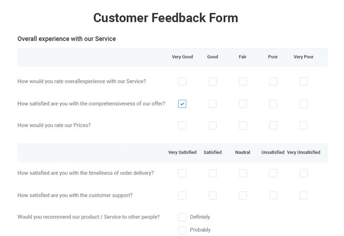
Task: Select Satisfied for order delivery timeliness
Action: [212, 173]
